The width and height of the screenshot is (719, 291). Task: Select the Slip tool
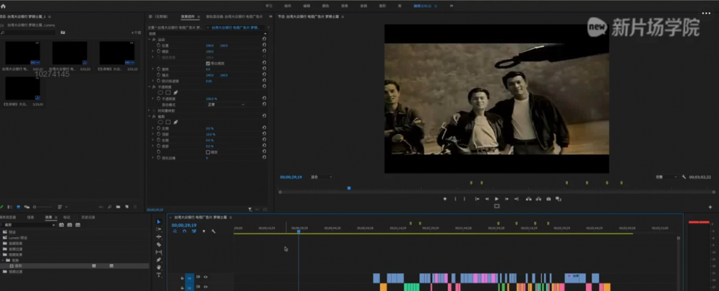[158, 252]
